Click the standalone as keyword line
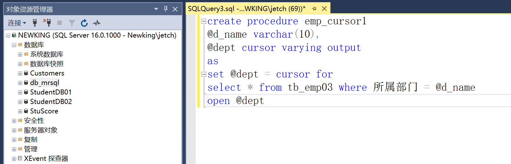This screenshot has width=511, height=164. (213, 61)
